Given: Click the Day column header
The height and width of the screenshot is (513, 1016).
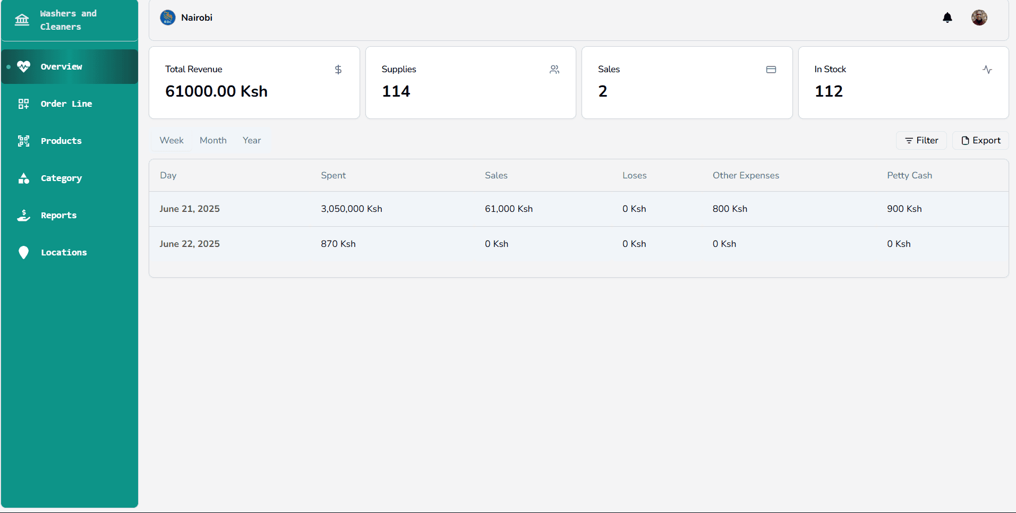Looking at the screenshot, I should [x=168, y=175].
